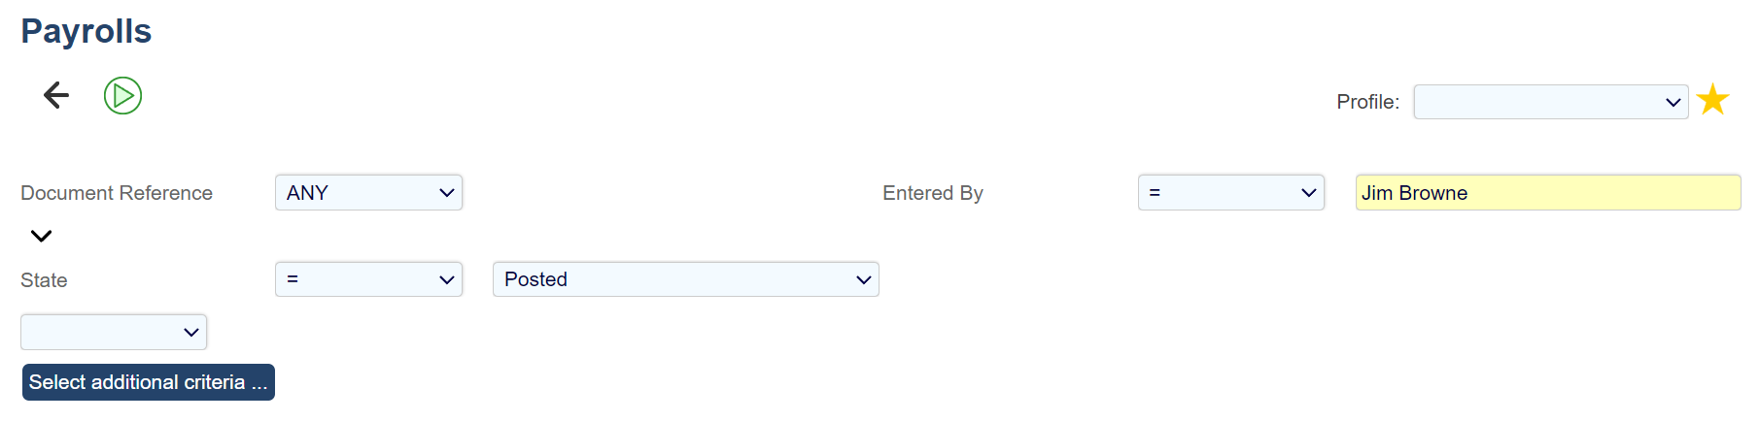Open the State value dropdown showing Posted

685,279
